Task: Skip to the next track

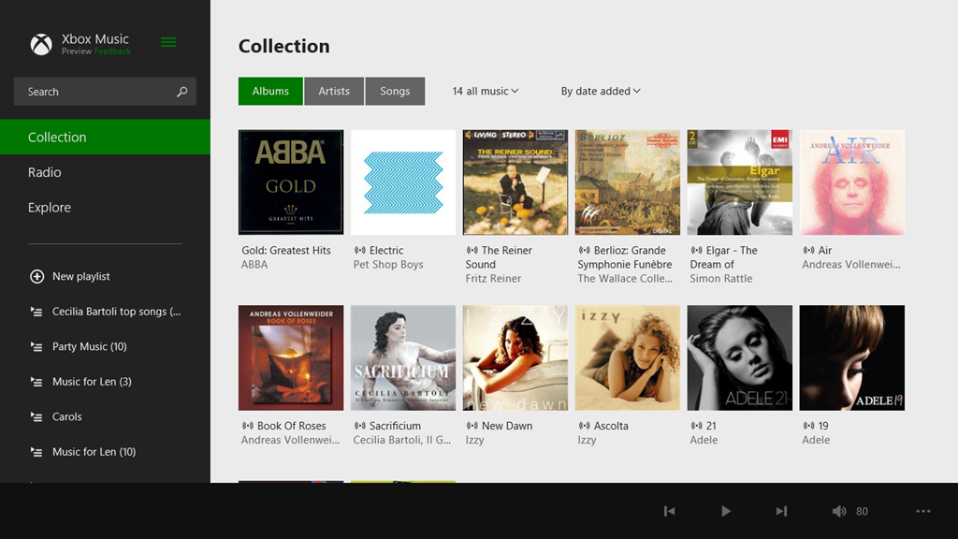Action: coord(781,511)
